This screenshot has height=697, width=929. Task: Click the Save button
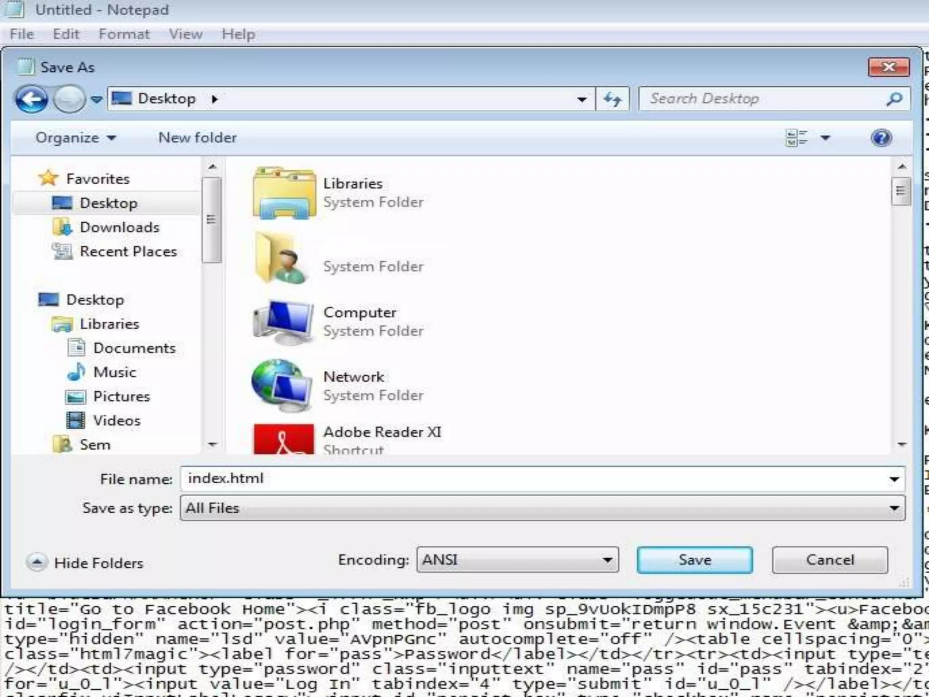point(694,560)
